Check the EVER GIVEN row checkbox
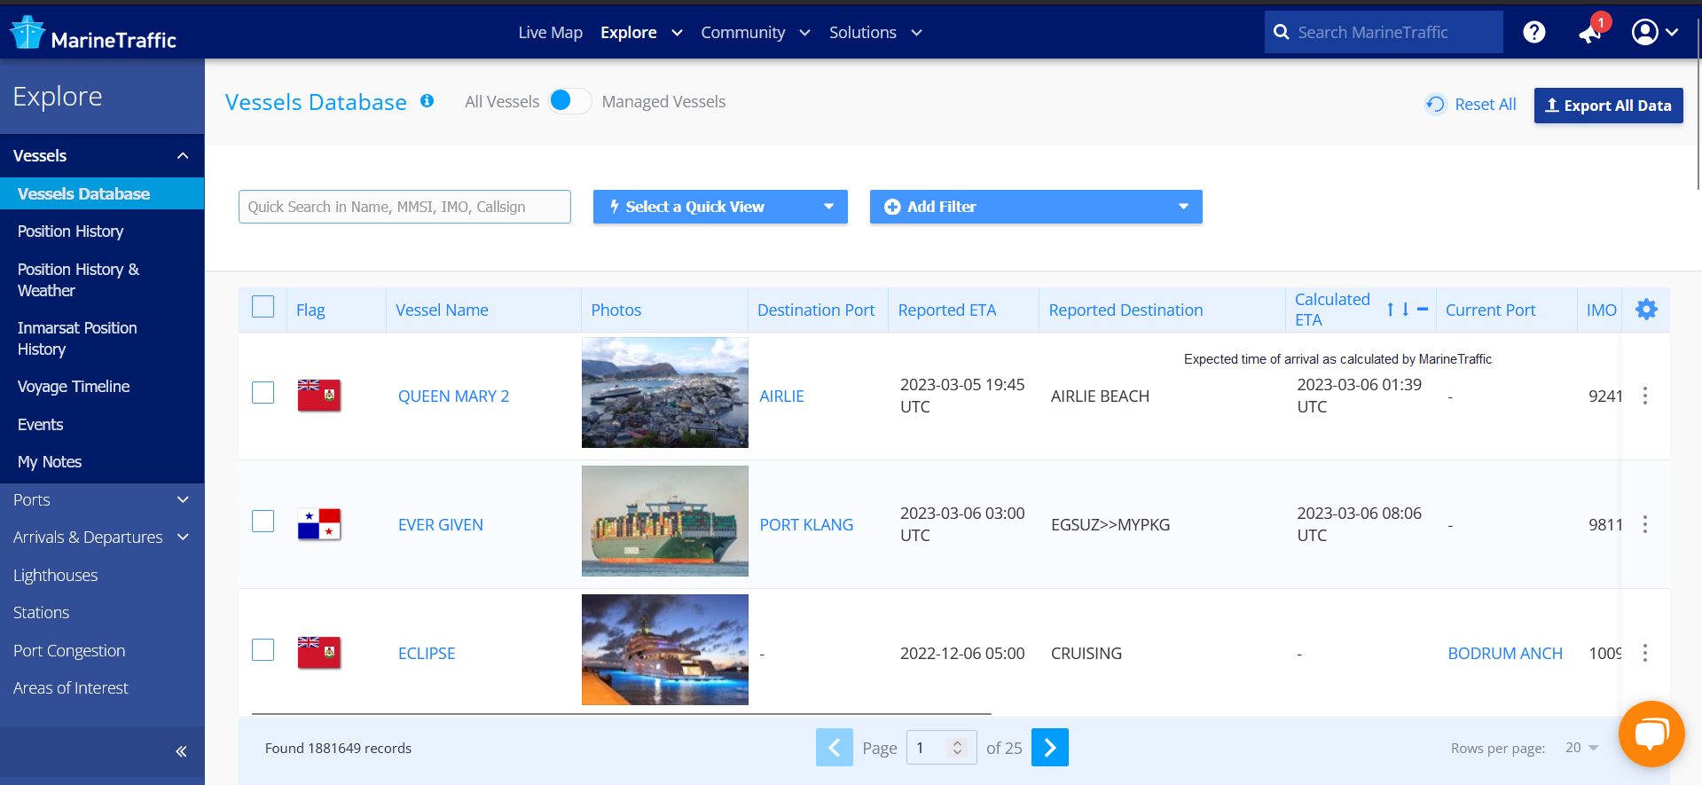The width and height of the screenshot is (1702, 785). pos(263,521)
